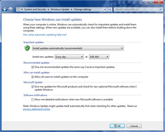
Task: Open privacy statement online link
Action: [x=37, y=109]
